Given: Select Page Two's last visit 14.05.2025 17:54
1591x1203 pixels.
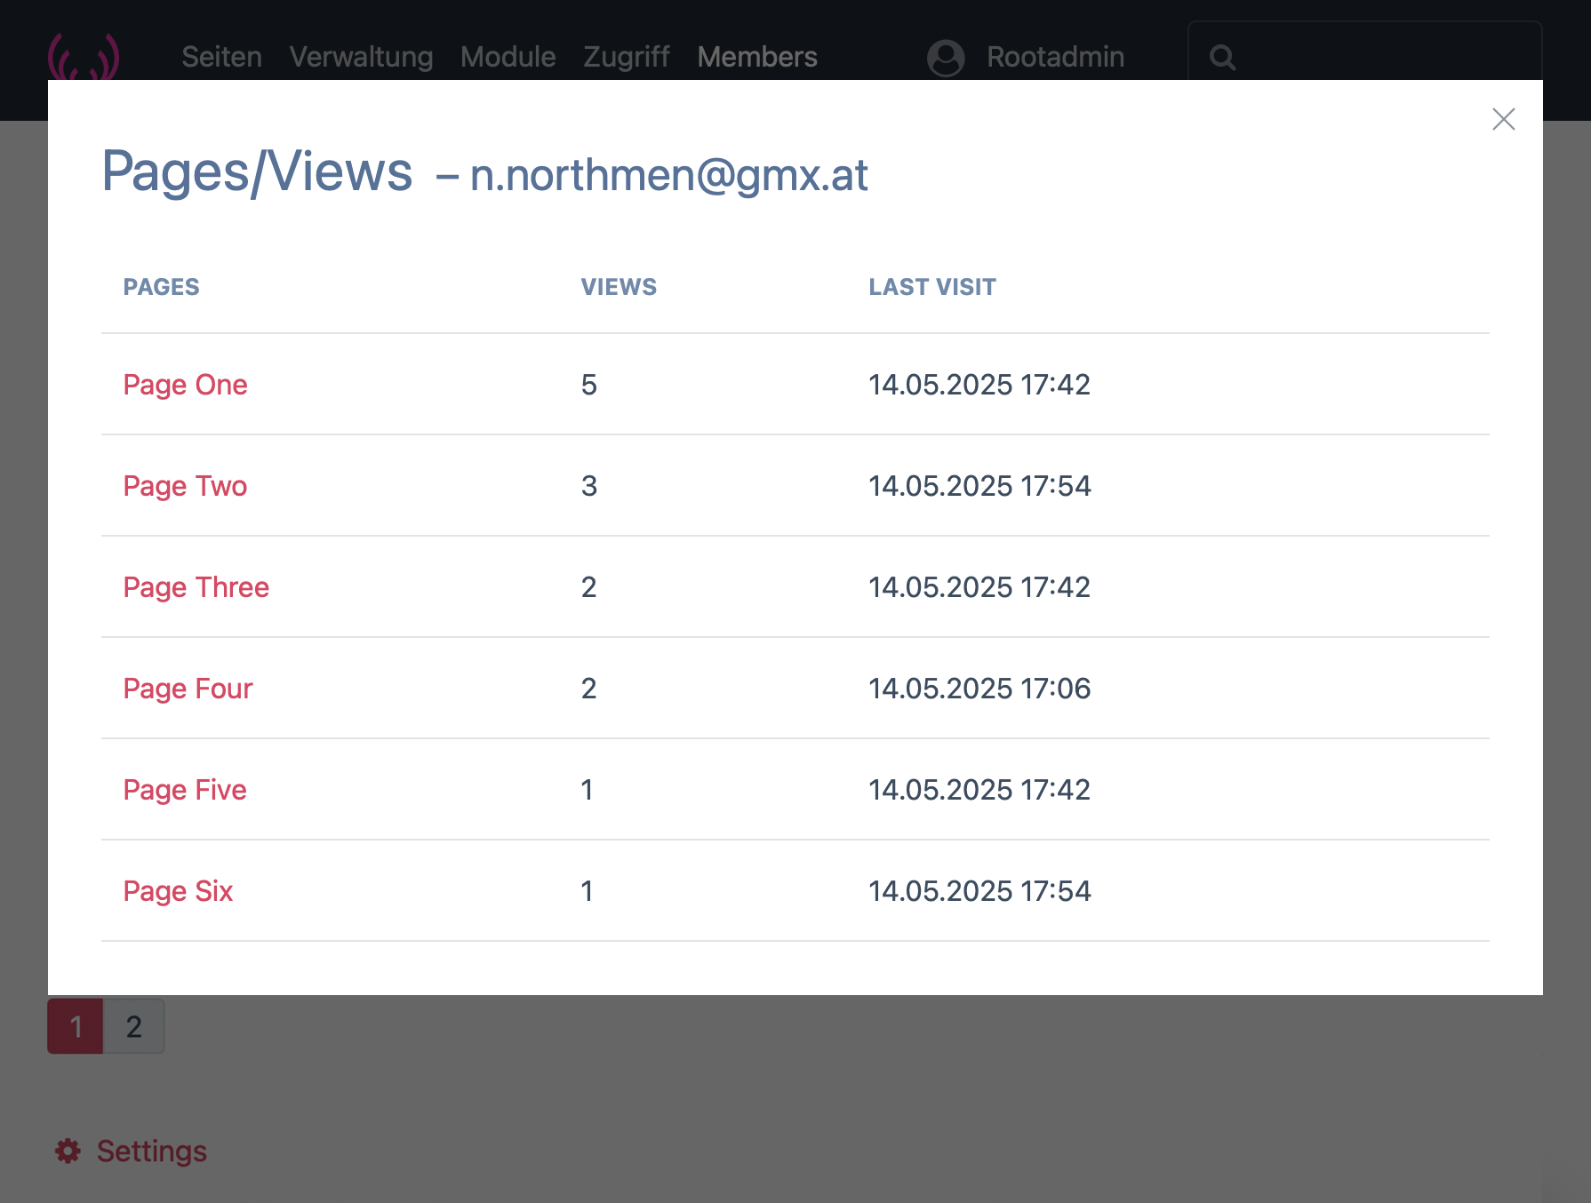Looking at the screenshot, I should coord(979,486).
